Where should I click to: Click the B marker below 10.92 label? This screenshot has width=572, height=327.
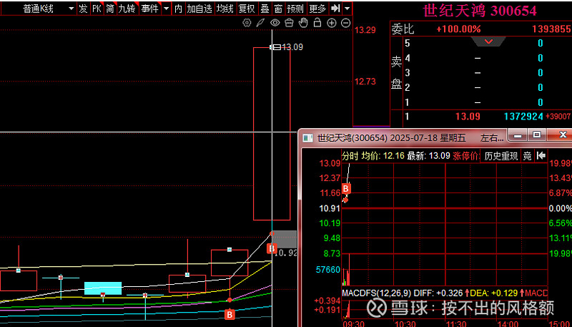tap(271, 249)
